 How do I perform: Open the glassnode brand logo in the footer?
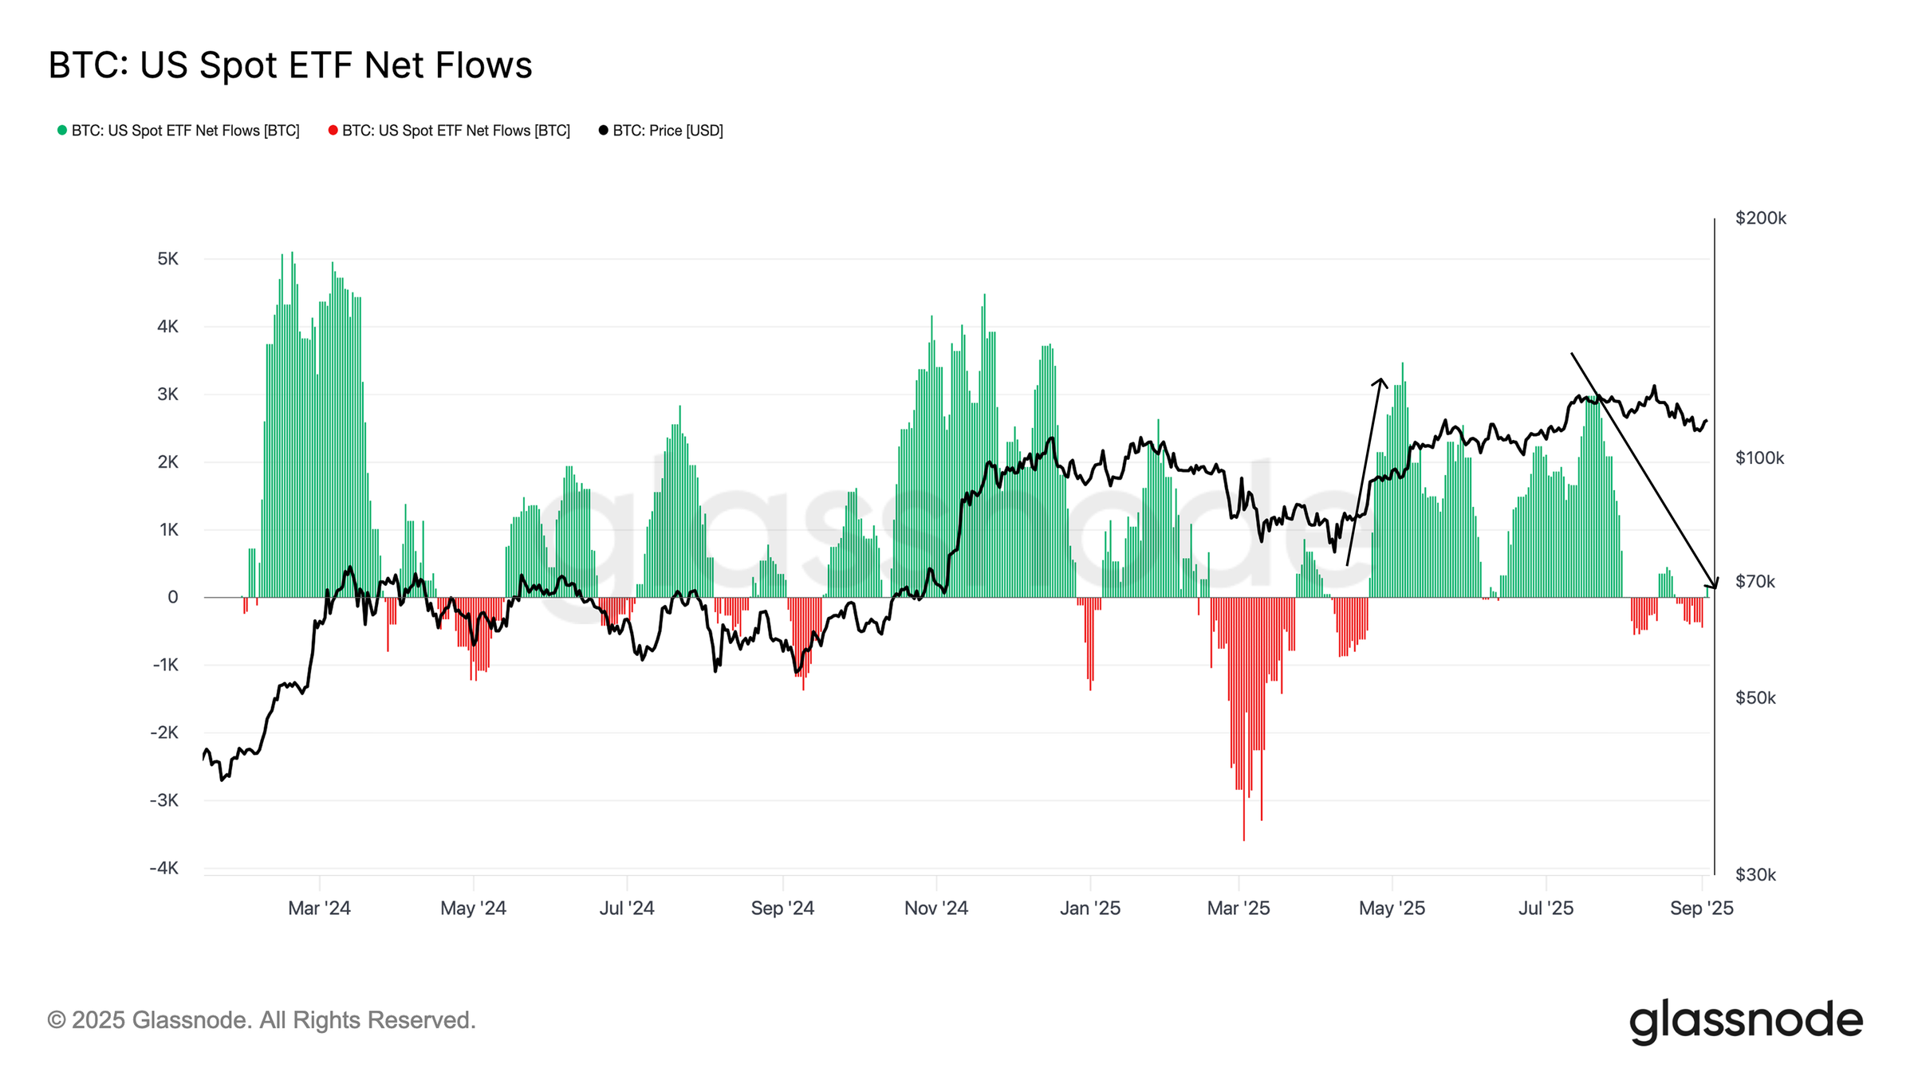(x=1745, y=1020)
